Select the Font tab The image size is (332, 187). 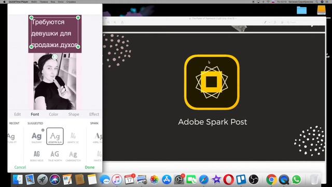click(35, 114)
